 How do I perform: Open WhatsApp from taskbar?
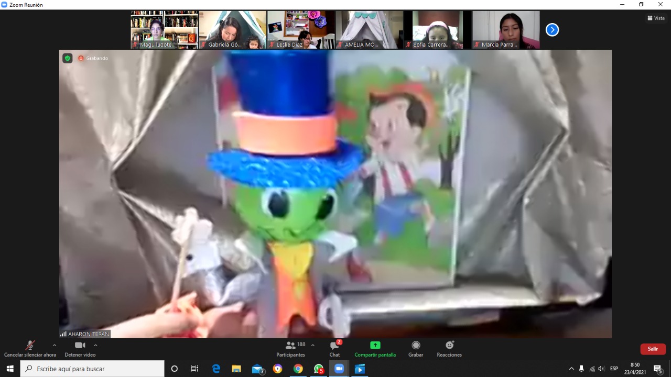[x=319, y=369]
